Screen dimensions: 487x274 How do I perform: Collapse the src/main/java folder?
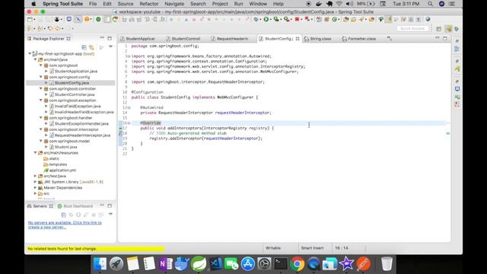click(x=36, y=59)
